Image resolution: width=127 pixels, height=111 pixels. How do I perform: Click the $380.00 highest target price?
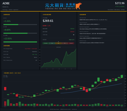coord(72,29)
